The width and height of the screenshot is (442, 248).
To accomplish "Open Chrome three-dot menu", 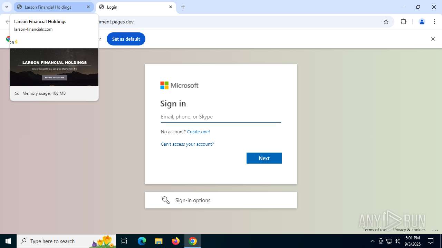I will (434, 22).
